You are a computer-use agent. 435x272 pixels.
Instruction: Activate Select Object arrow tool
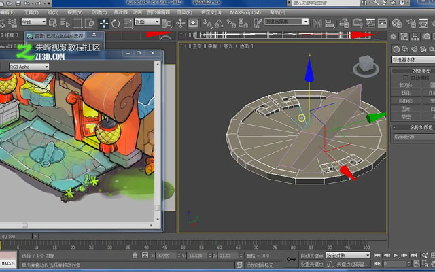click(x=53, y=23)
